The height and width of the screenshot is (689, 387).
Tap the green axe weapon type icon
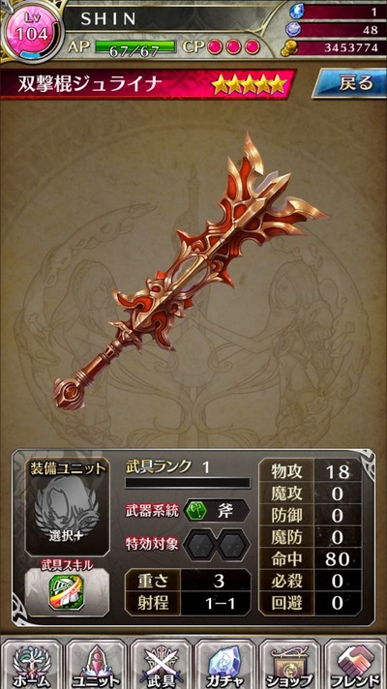pyautogui.click(x=195, y=512)
